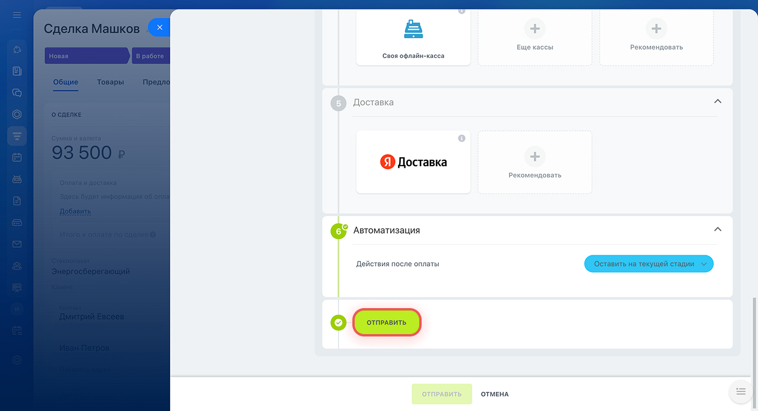Open the chat bubbles icon in sidebar
The image size is (758, 411).
pos(17,93)
